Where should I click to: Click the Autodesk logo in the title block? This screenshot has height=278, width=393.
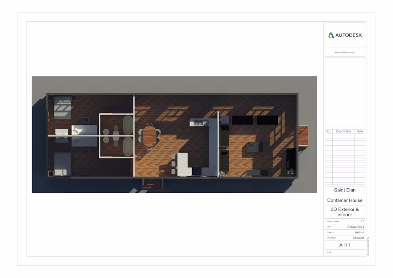click(344, 35)
